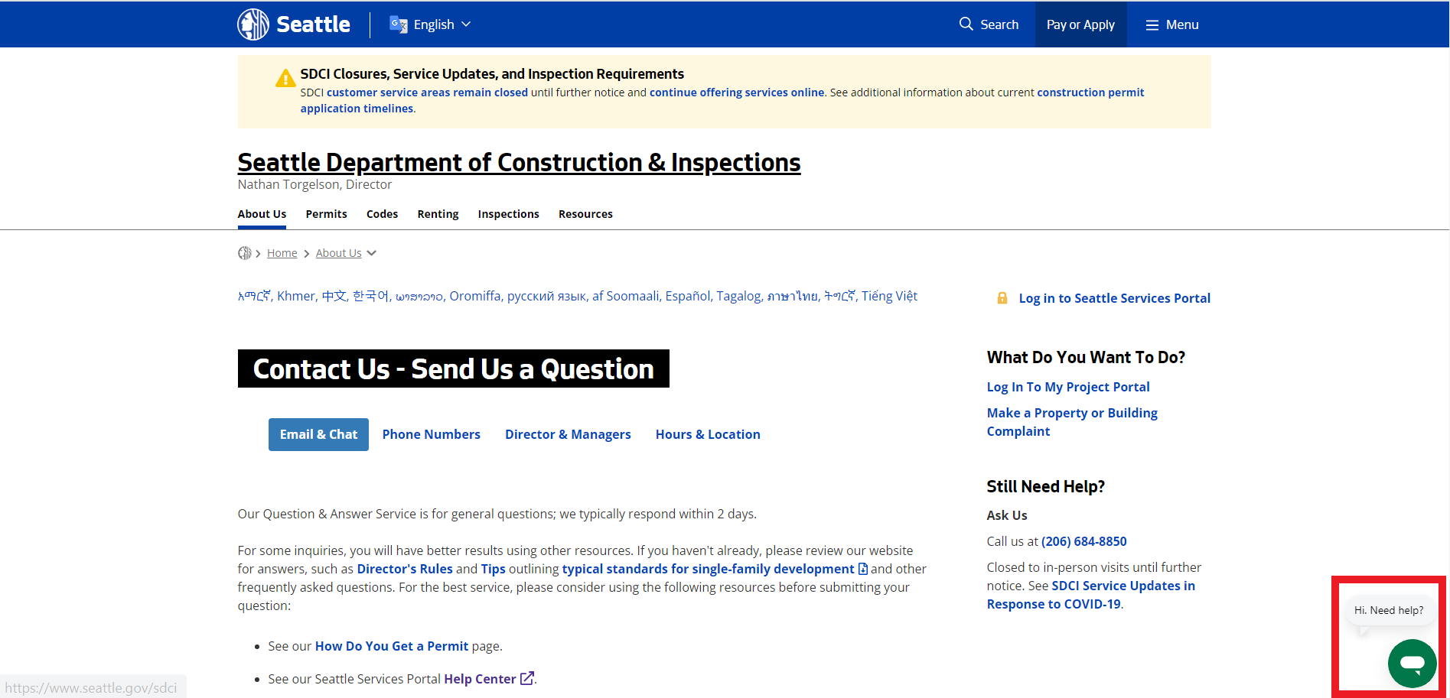Open Seattle Department of Construction & Inspections heading

[x=519, y=162]
